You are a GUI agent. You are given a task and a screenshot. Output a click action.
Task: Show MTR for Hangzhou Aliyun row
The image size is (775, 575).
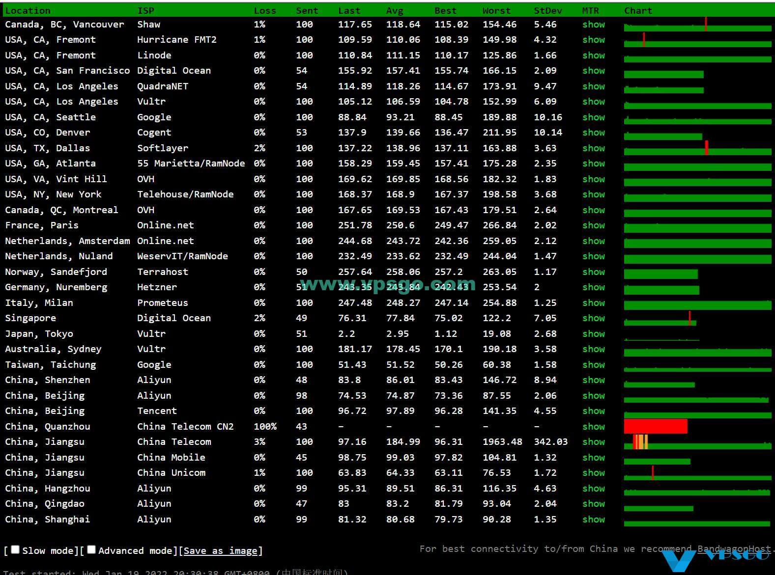pos(594,489)
